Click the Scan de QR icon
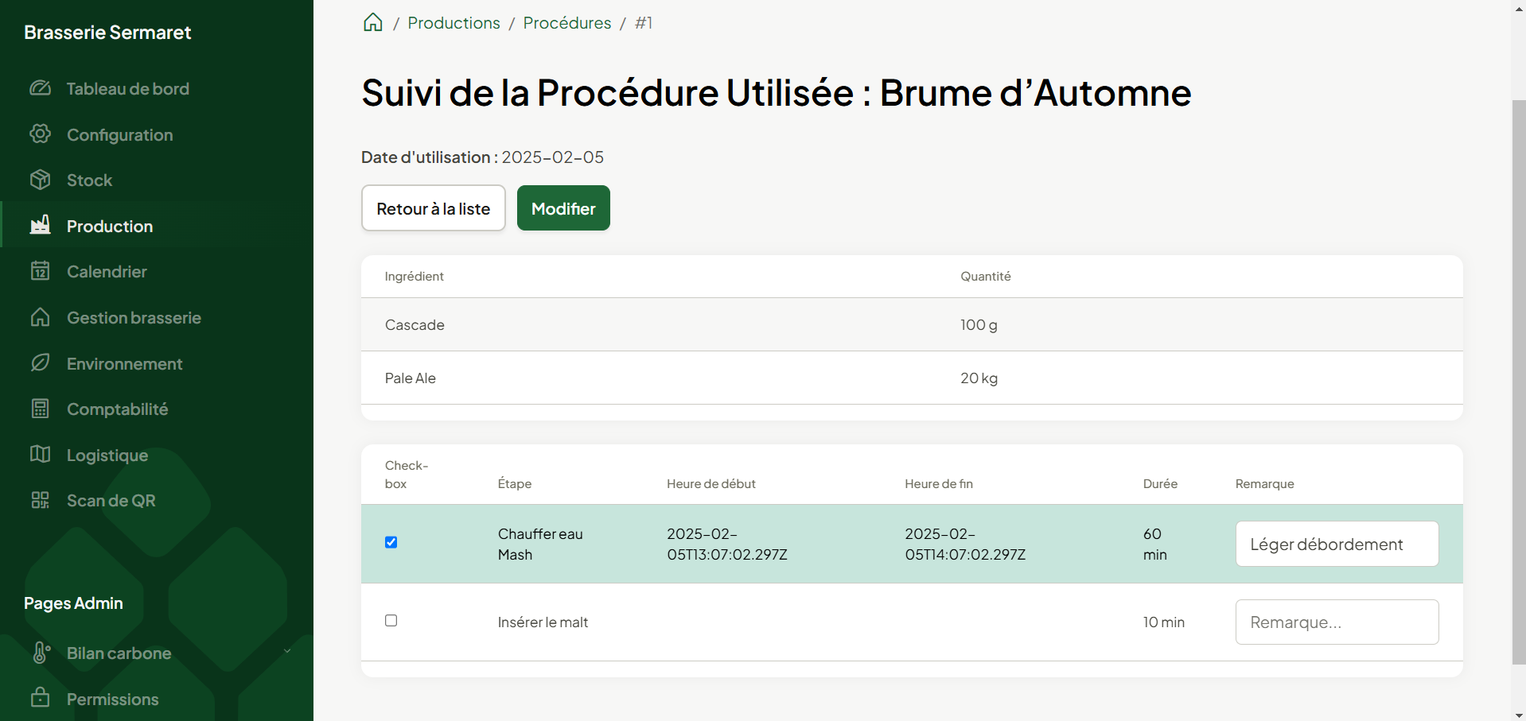 pos(41,500)
